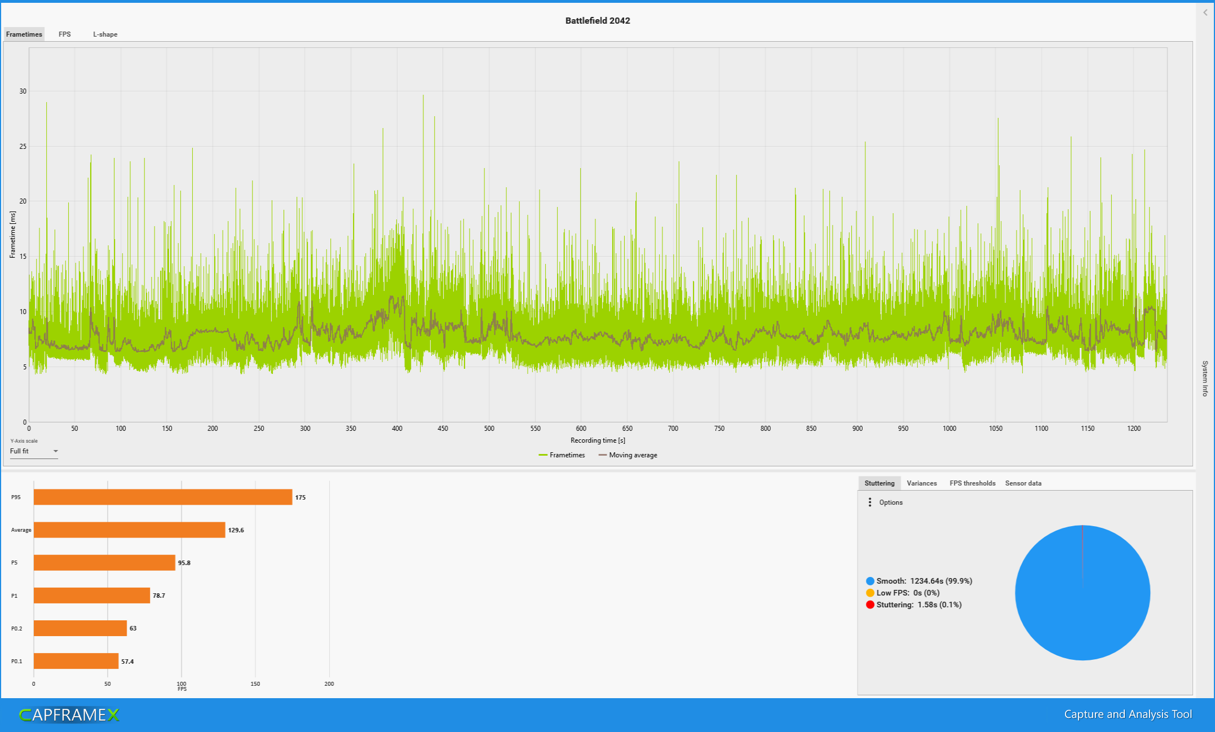1215x732 pixels.
Task: Click the collapse chevron at top right
Action: coord(1205,12)
